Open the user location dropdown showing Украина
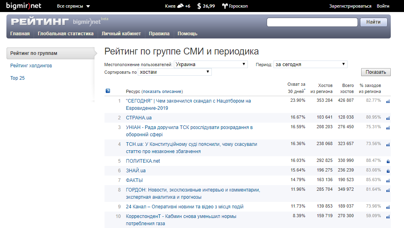 click(x=211, y=65)
